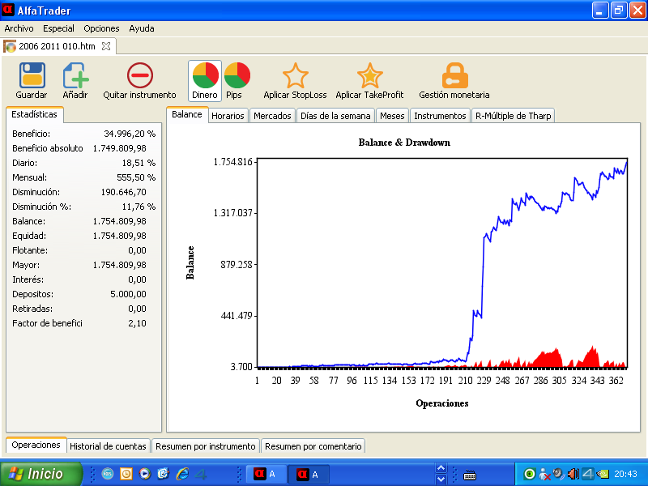The height and width of the screenshot is (486, 648).
Task: Show the Historial de cuentas tab
Action: [108, 446]
